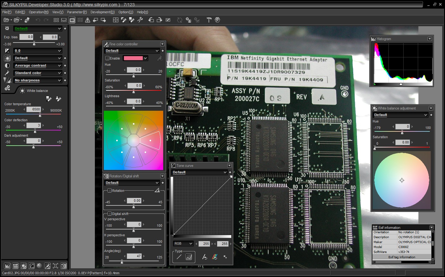
Task: Enable the Rotation checkbox
Action: (x=109, y=191)
